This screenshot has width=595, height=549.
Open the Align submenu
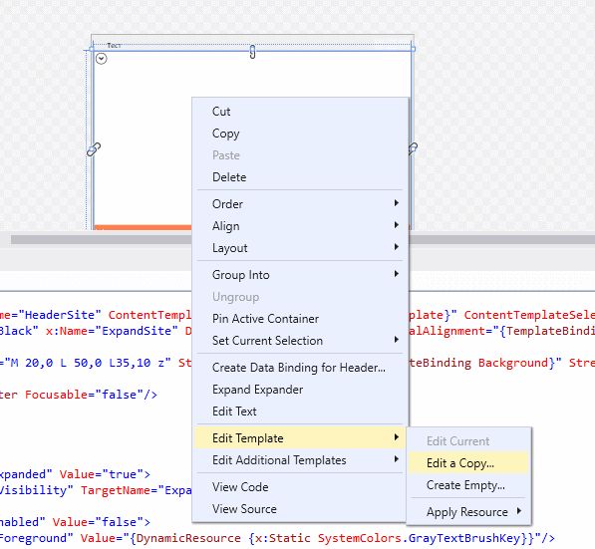pyautogui.click(x=300, y=226)
